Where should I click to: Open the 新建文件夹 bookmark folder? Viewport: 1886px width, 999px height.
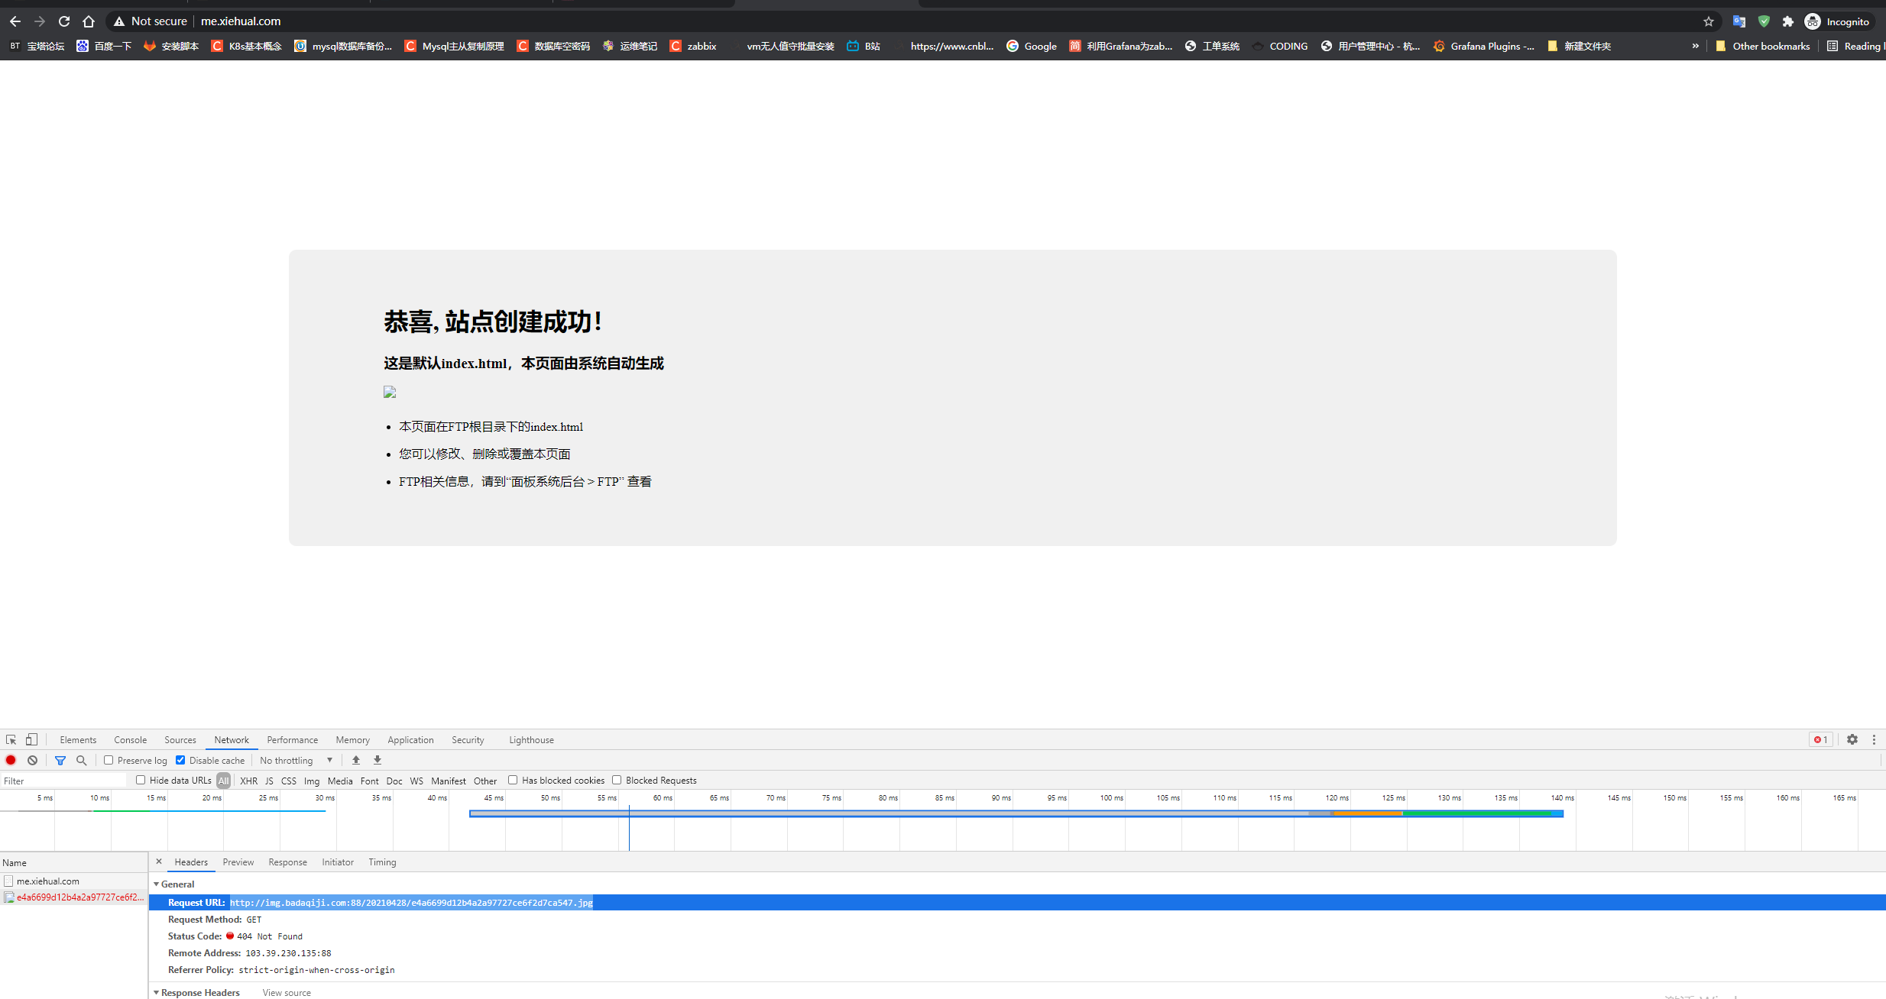click(x=1579, y=46)
